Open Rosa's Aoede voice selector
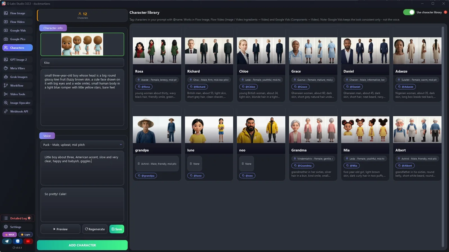 157,80
